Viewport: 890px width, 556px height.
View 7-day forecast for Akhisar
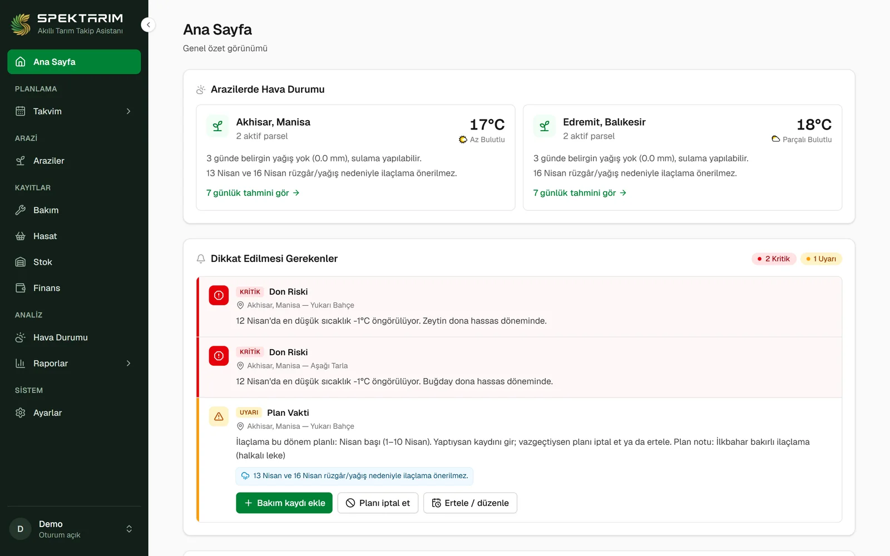point(253,193)
